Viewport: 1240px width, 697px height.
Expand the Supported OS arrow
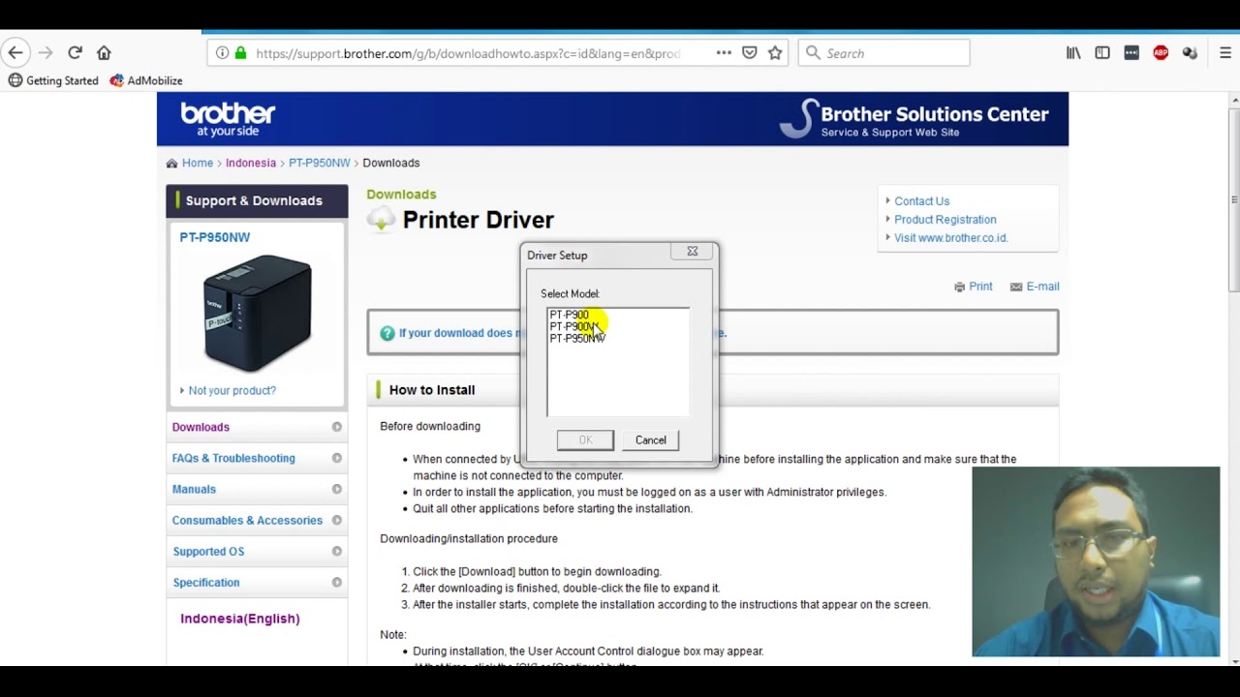[336, 551]
